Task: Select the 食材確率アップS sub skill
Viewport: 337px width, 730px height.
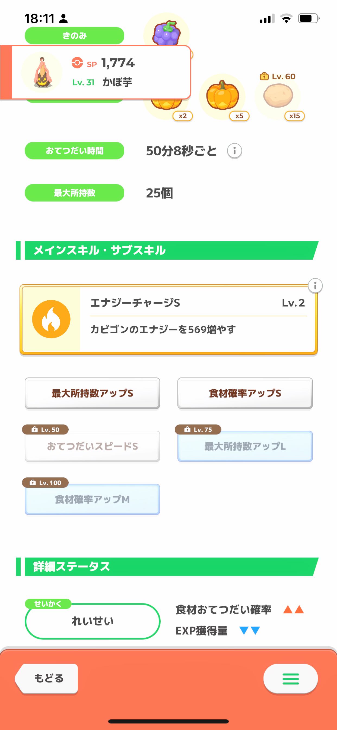Action: [245, 393]
